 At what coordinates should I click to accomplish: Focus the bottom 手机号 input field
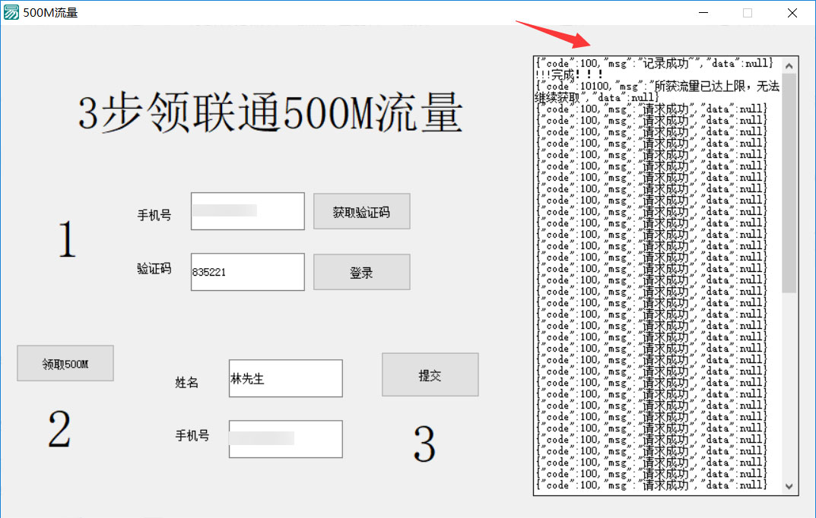286,439
